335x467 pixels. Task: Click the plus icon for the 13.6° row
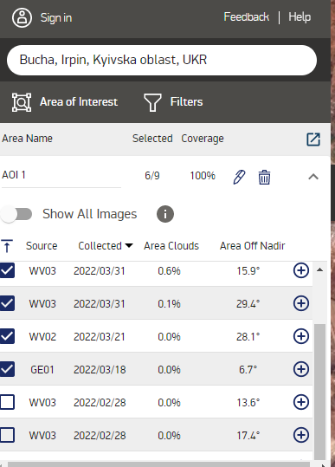click(301, 402)
